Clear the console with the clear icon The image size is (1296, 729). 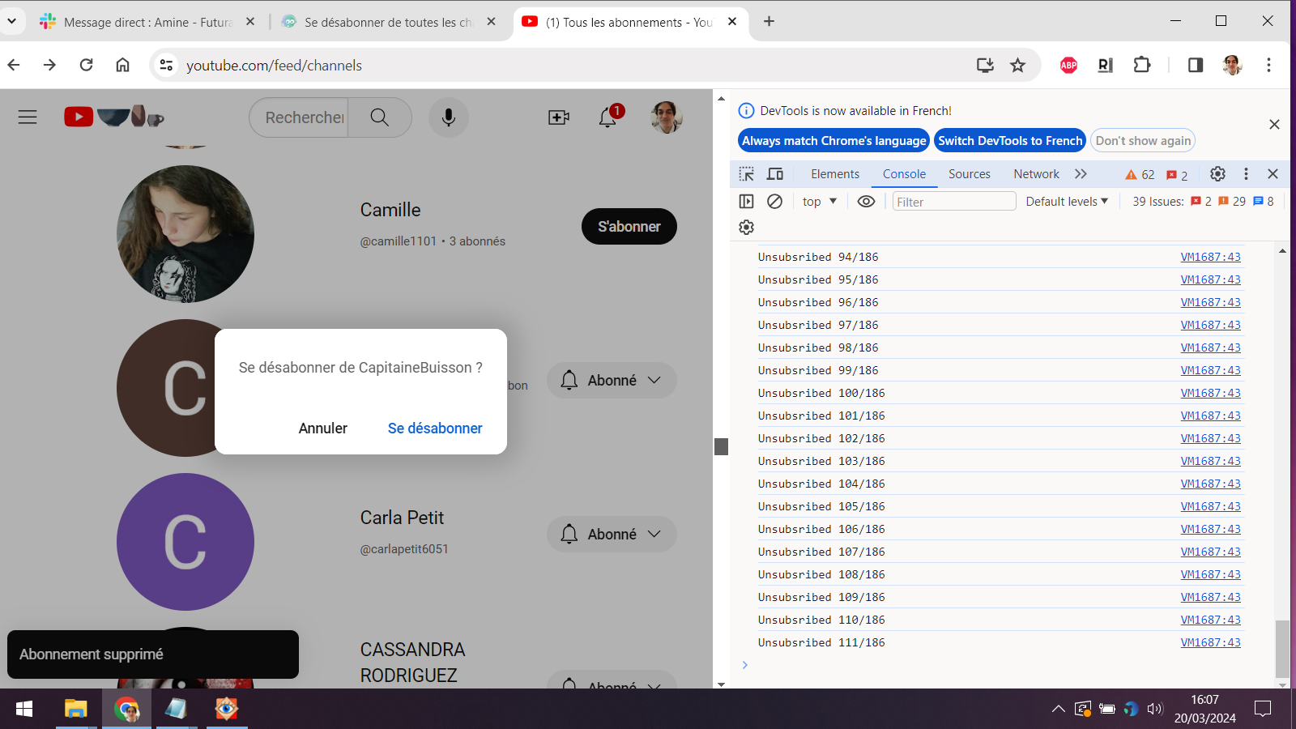tap(774, 201)
